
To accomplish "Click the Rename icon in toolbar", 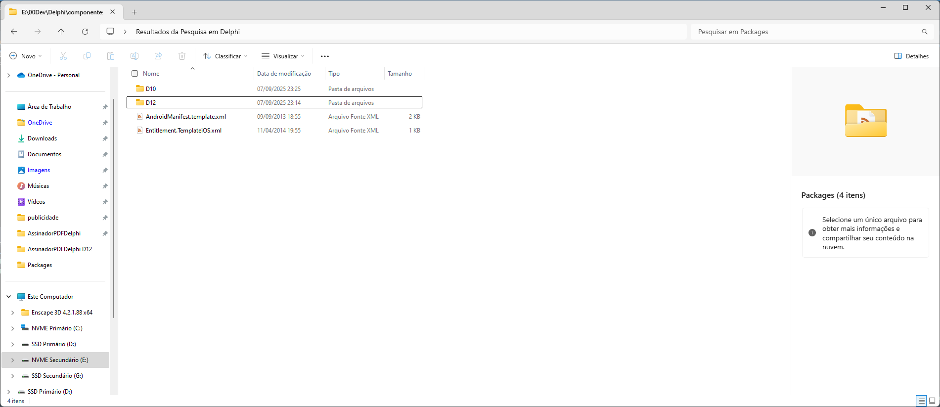I will (x=134, y=56).
